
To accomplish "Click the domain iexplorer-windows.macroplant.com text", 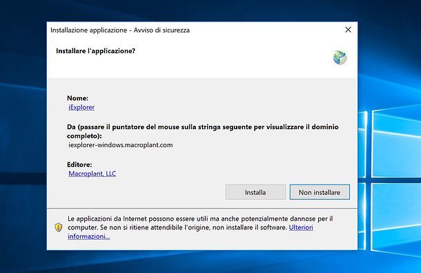I will pyautogui.click(x=121, y=145).
